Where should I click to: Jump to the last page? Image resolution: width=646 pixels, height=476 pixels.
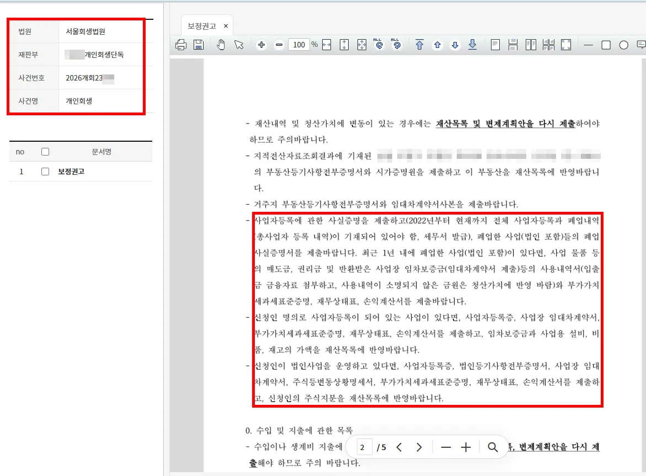point(473,45)
